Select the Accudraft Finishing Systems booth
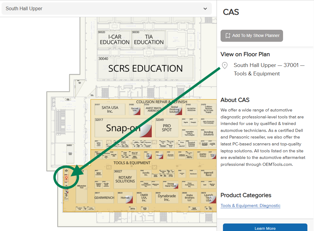Screen dimensions: 314x231 click(x=191, y=144)
